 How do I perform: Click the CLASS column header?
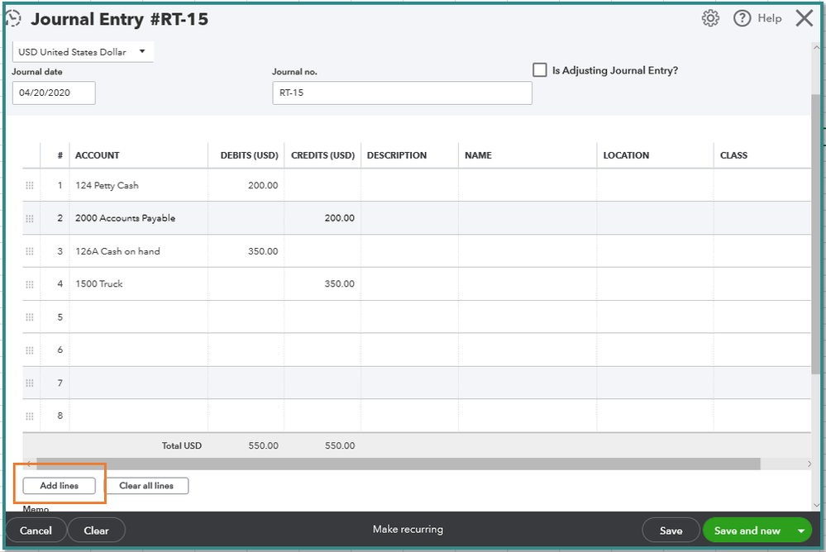click(x=734, y=155)
